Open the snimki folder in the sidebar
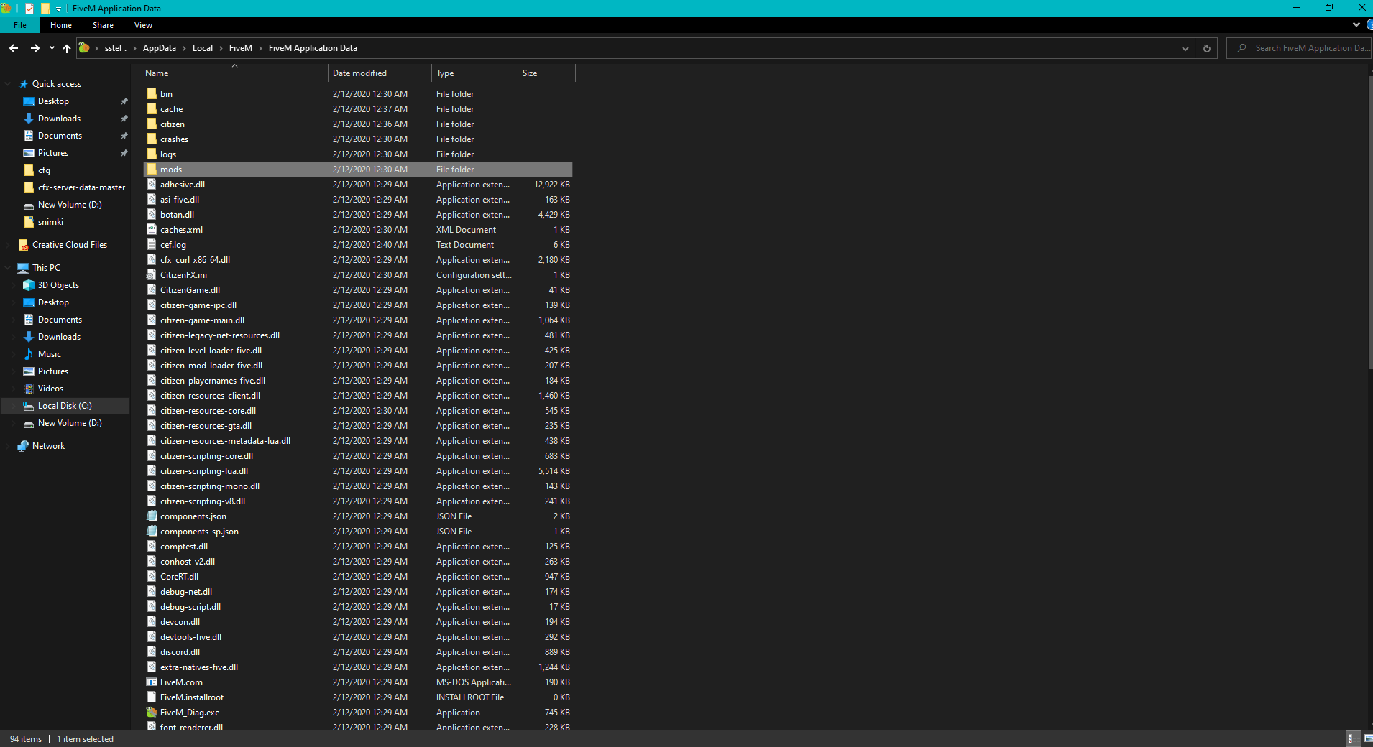This screenshot has height=747, width=1373. tap(50, 222)
